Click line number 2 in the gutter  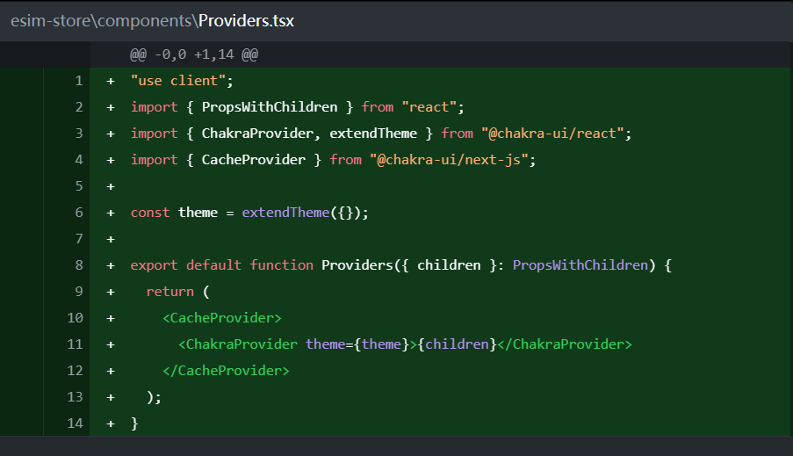point(78,107)
